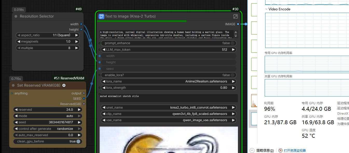Click the width output socket on Resolution Selector
Viewport: 349px width, 153px height.
tap(81, 24)
